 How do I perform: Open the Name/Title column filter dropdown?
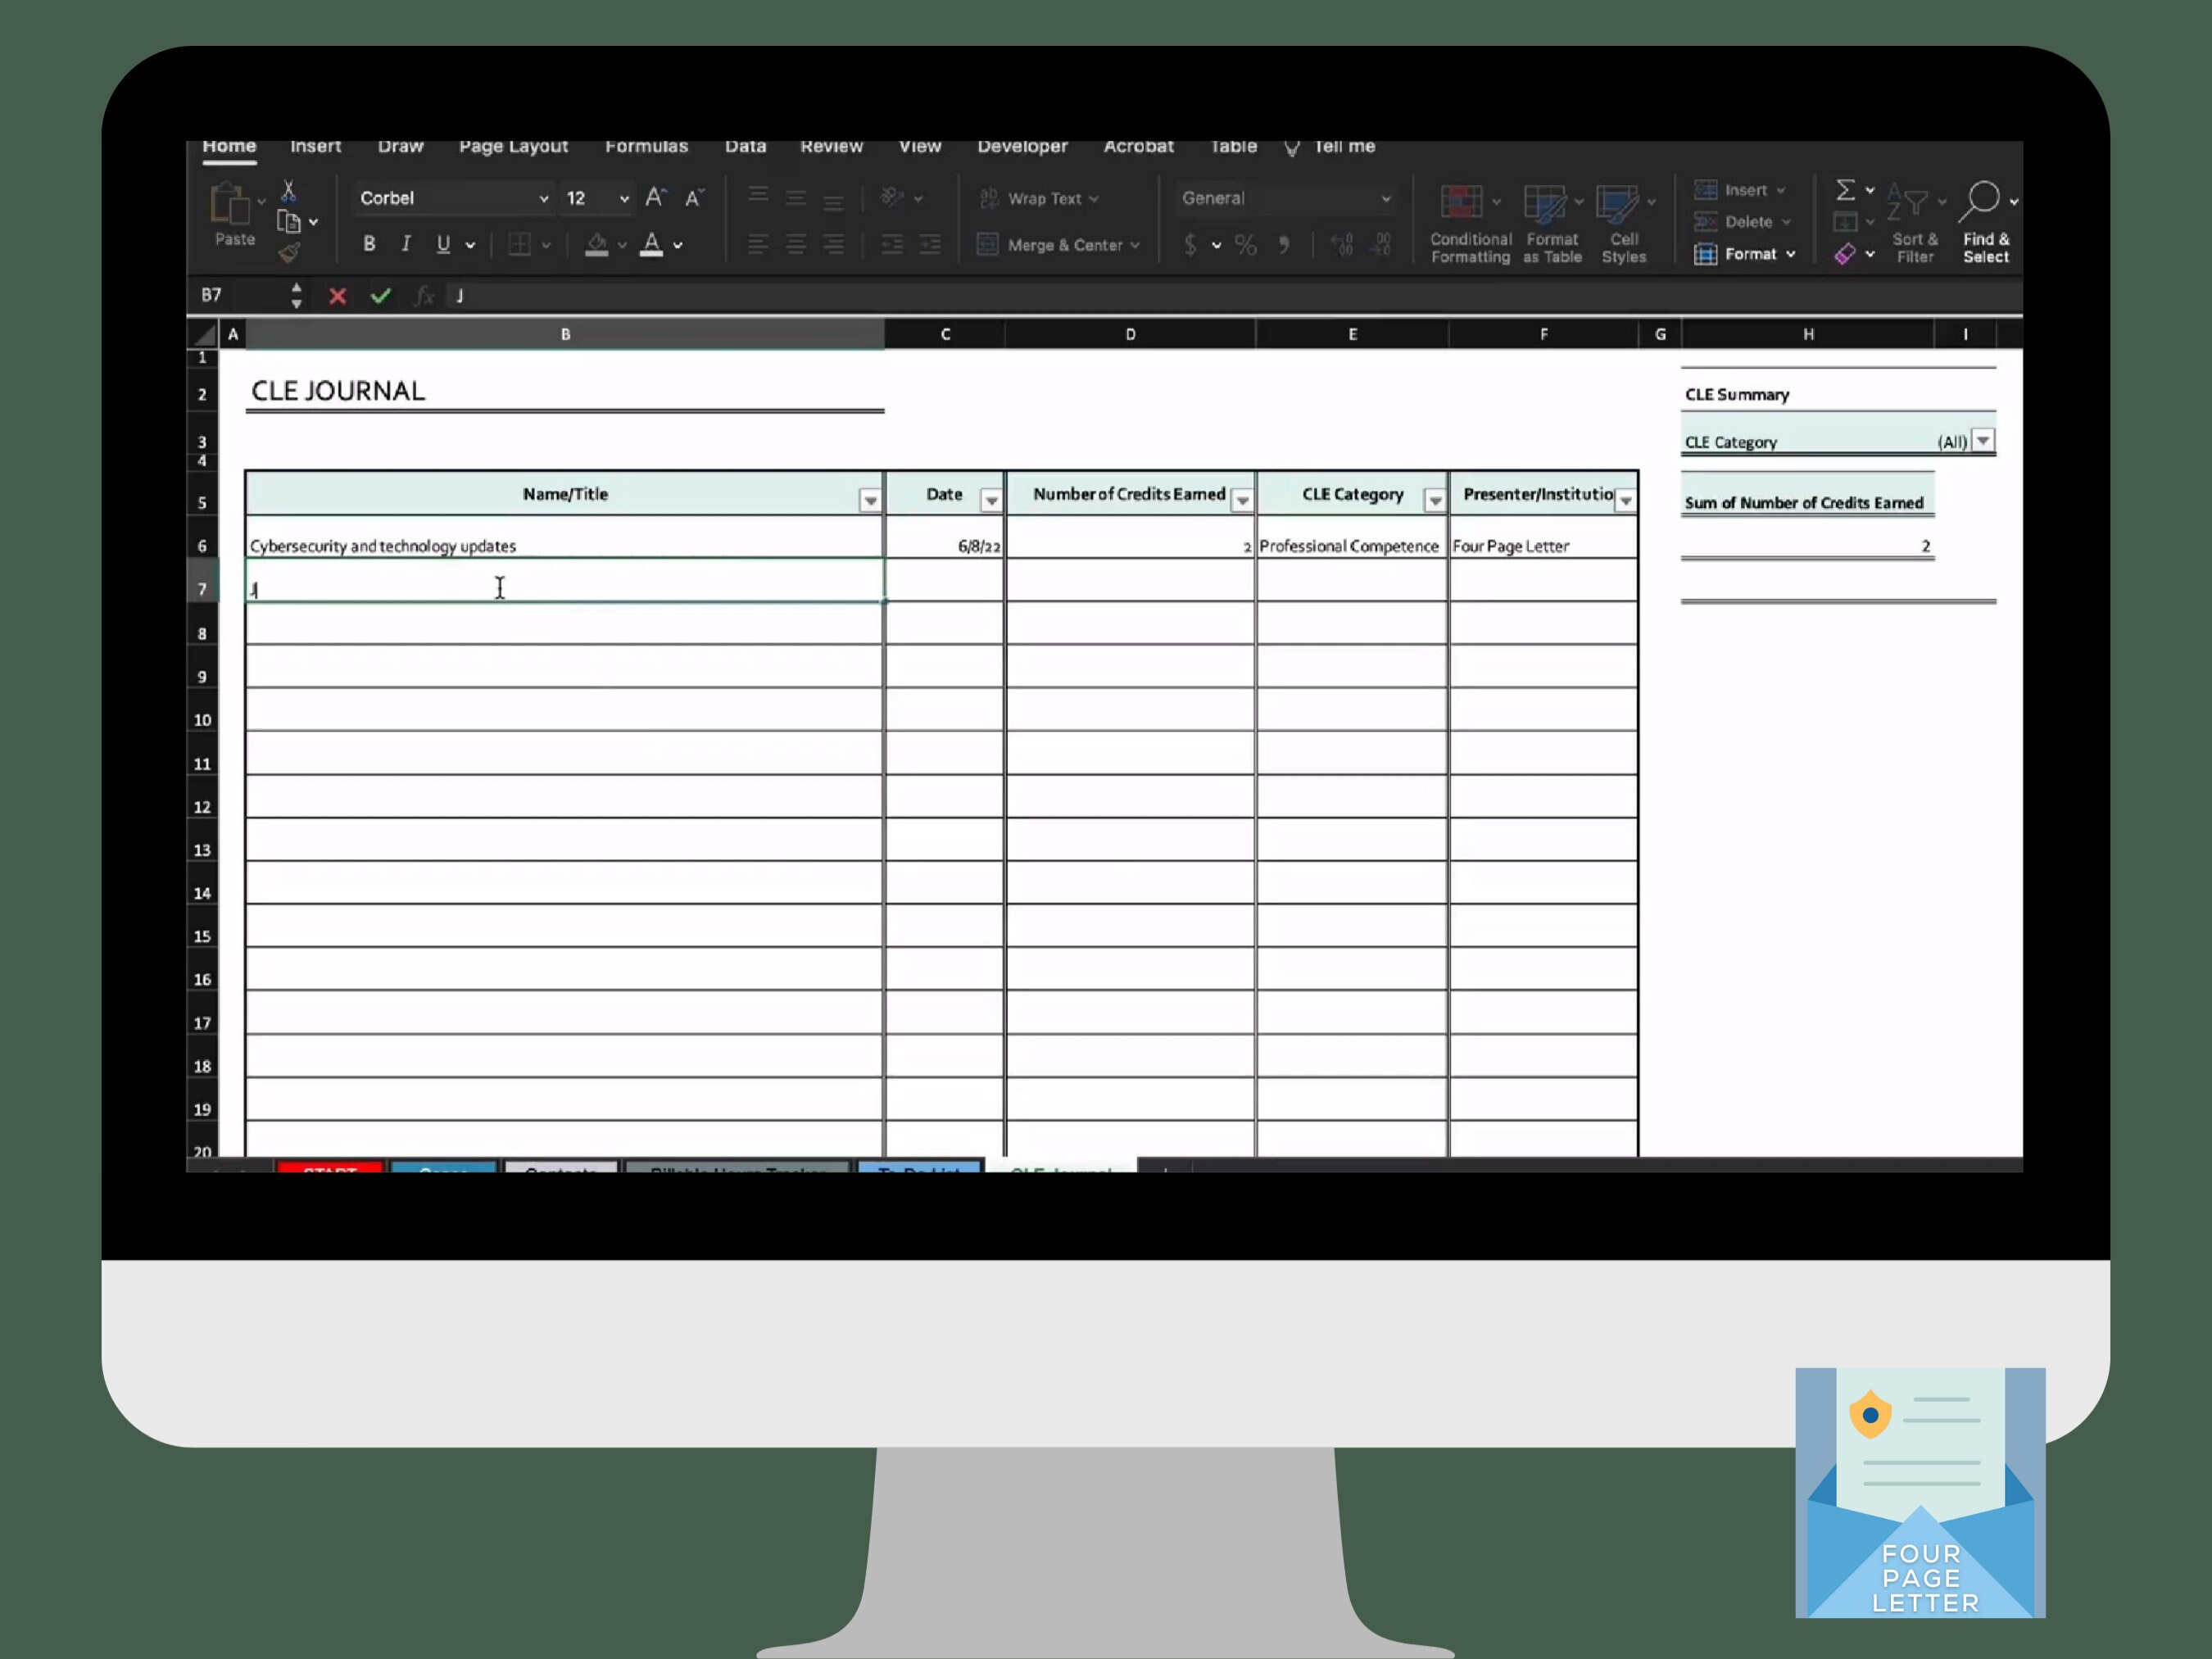point(870,500)
